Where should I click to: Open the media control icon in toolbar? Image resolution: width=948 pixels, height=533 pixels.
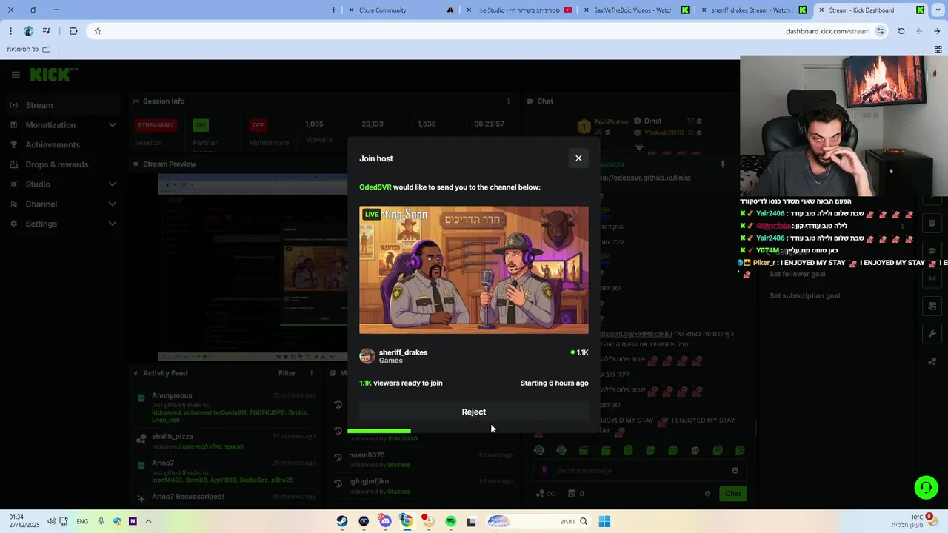tap(47, 31)
